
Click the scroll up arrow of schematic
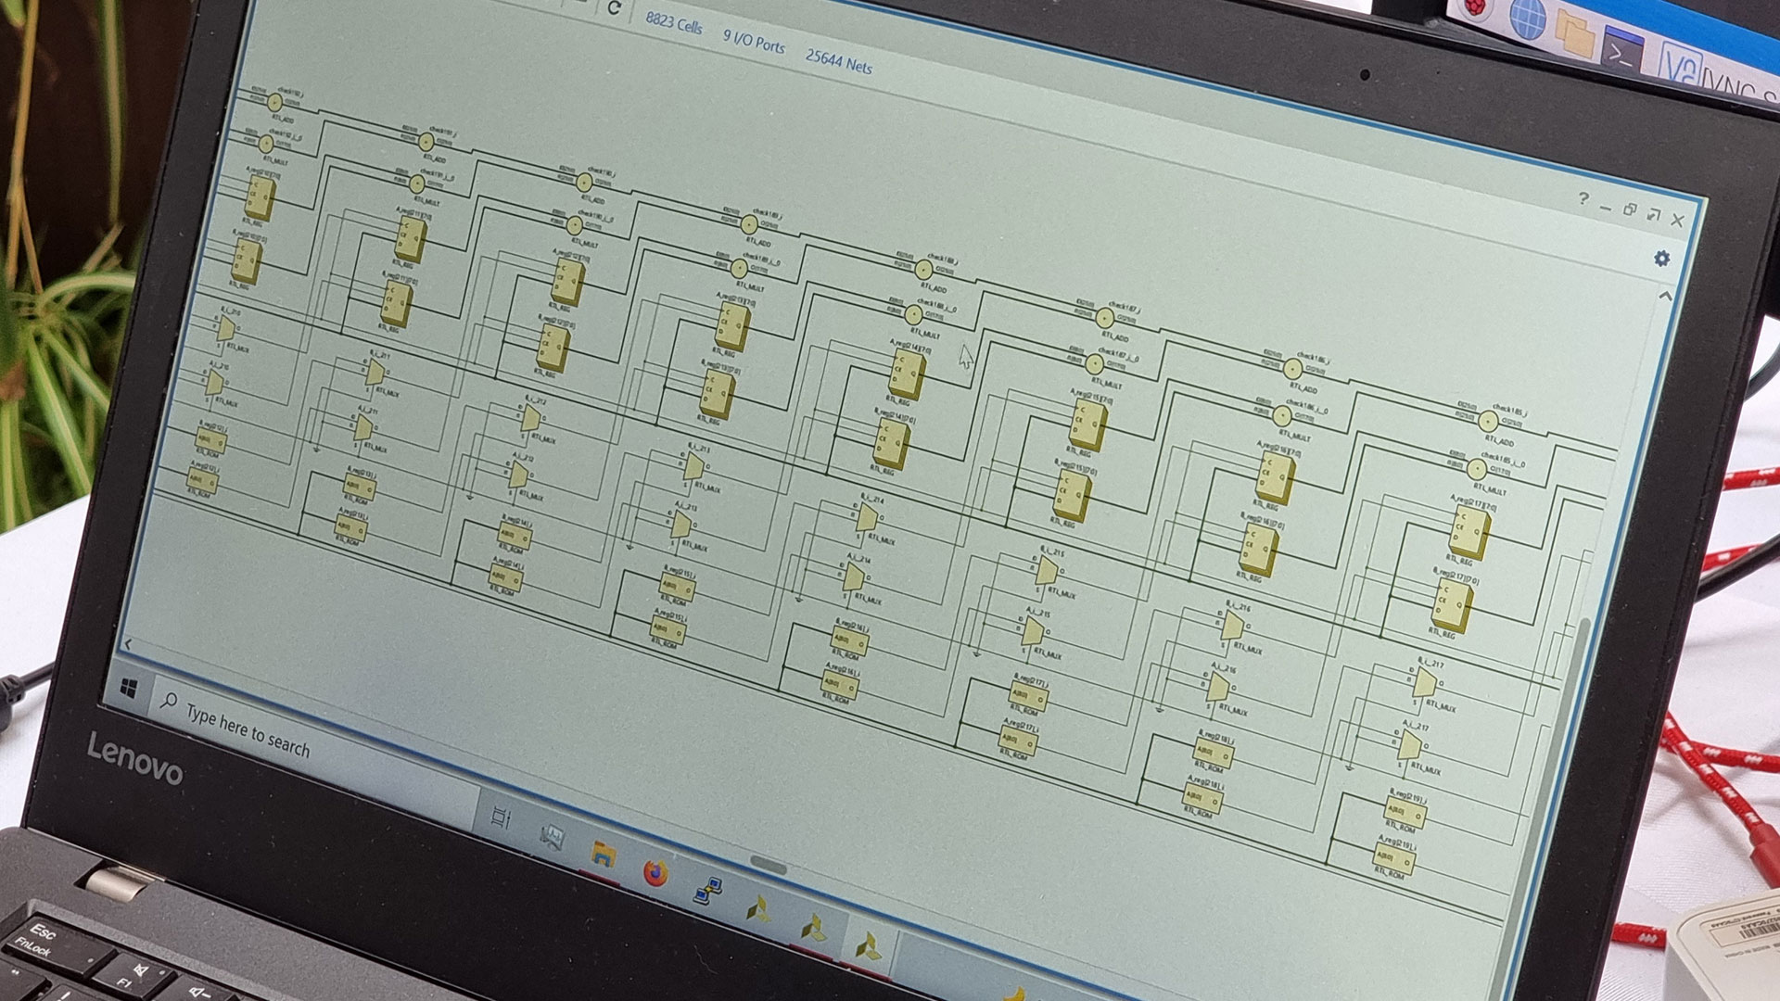pos(1665,297)
